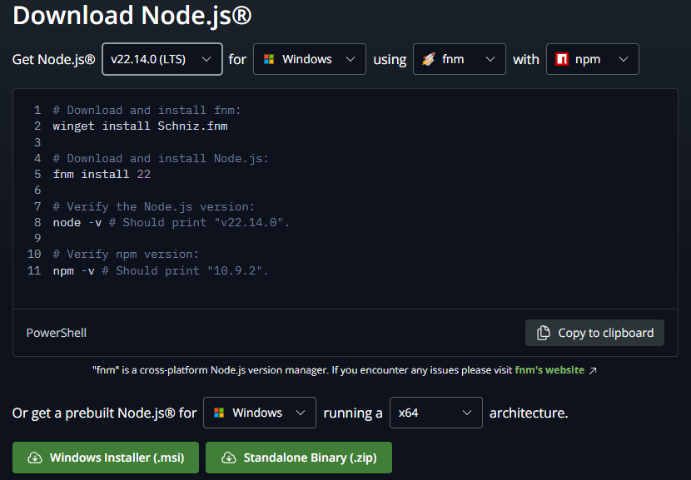Click the Windows logo in the prebuilt dropdown

(x=219, y=413)
